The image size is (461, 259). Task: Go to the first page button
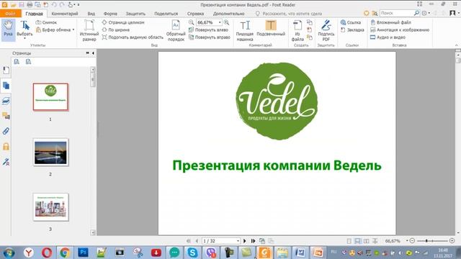[x=189, y=241]
